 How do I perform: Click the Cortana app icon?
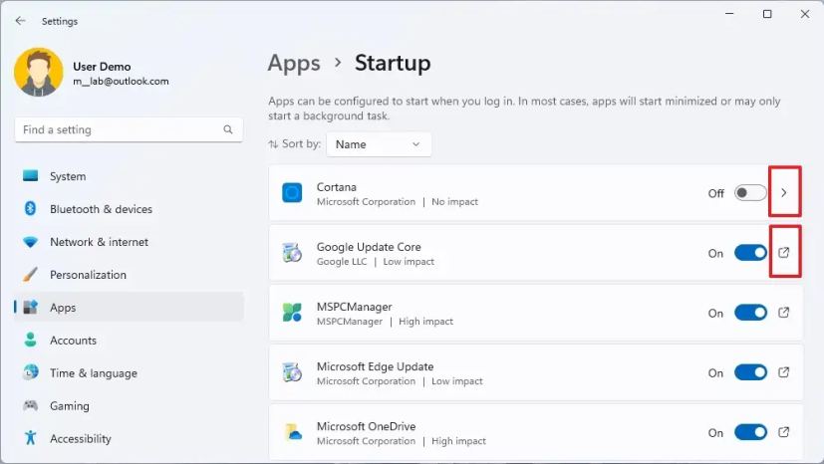coord(292,193)
